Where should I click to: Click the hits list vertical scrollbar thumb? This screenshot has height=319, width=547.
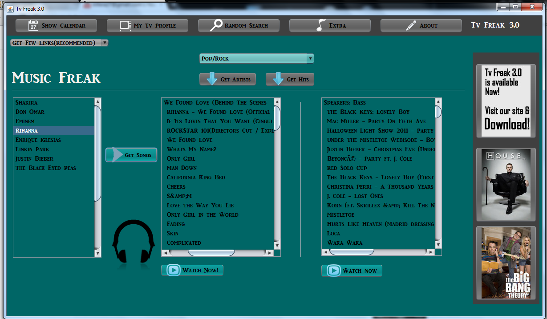[438, 112]
